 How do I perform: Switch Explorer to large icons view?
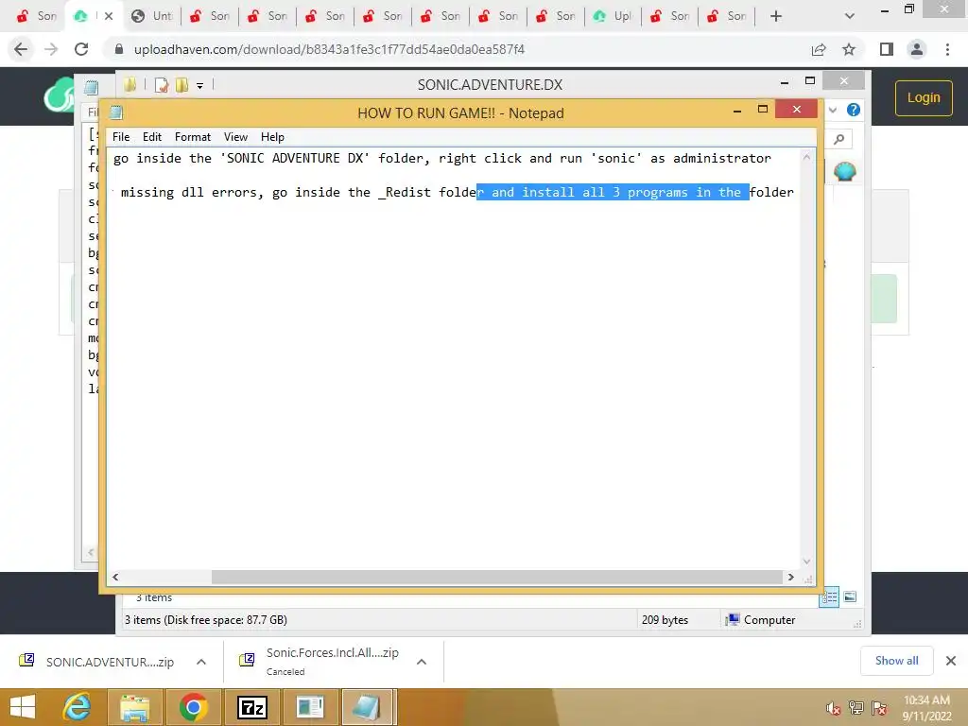(850, 596)
